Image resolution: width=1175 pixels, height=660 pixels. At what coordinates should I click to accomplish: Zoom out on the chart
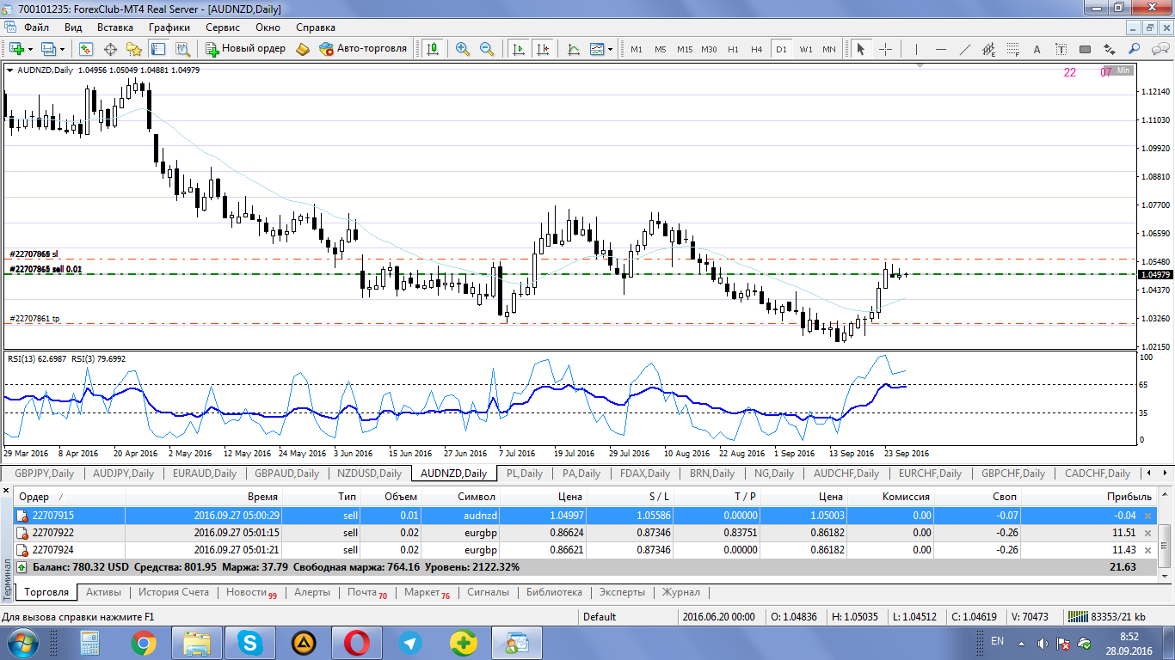point(487,49)
